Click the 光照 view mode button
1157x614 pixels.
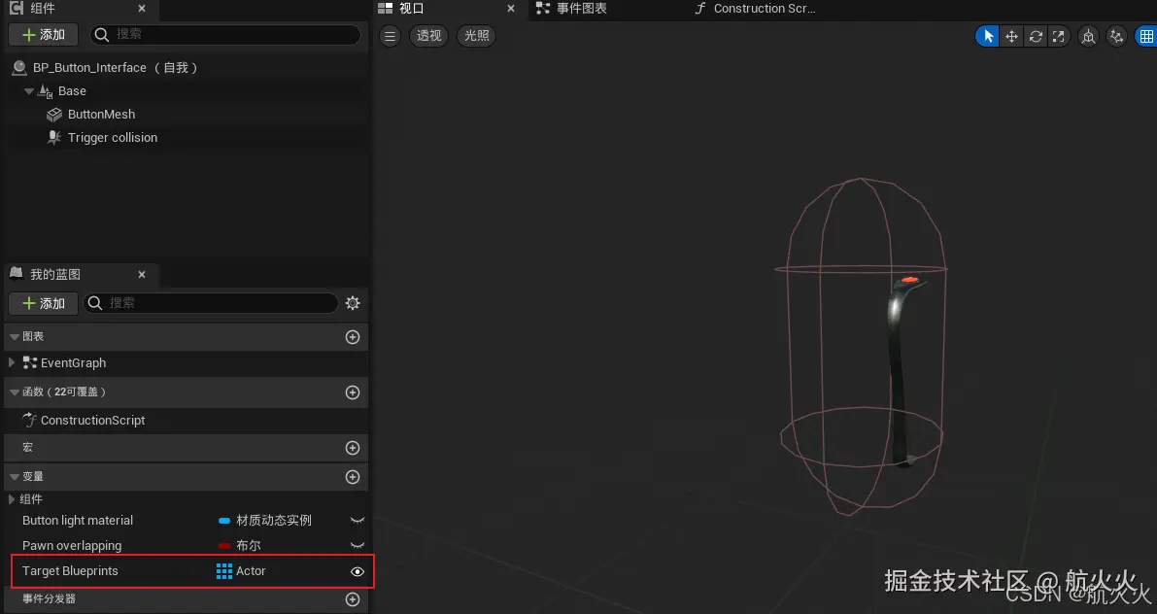point(475,36)
